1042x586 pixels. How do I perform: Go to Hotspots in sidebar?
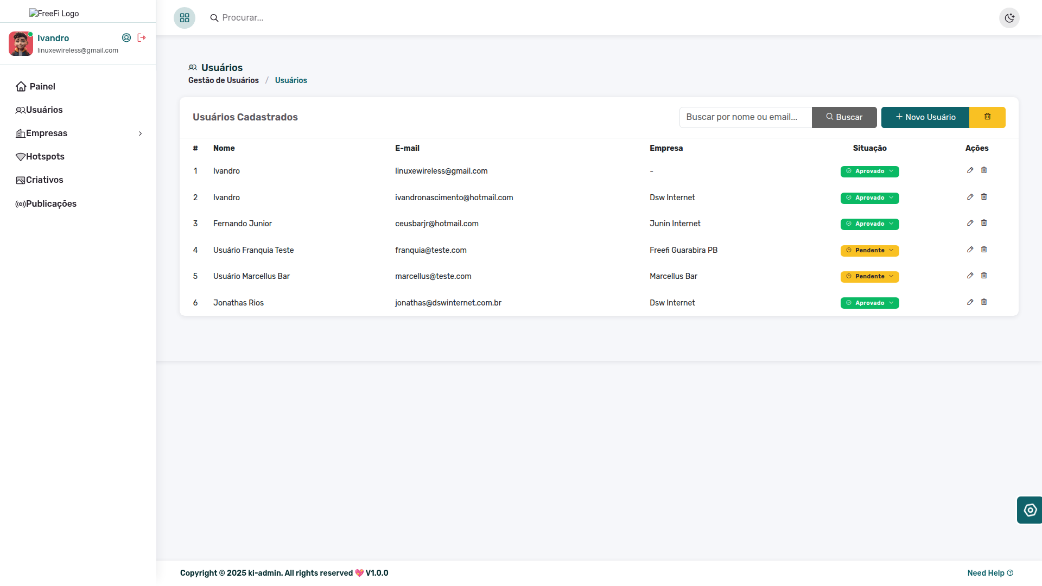point(45,157)
